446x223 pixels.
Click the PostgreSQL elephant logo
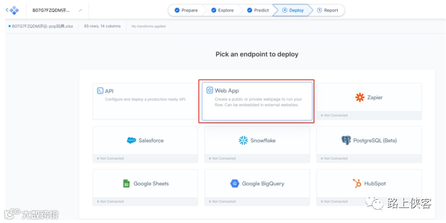346,140
